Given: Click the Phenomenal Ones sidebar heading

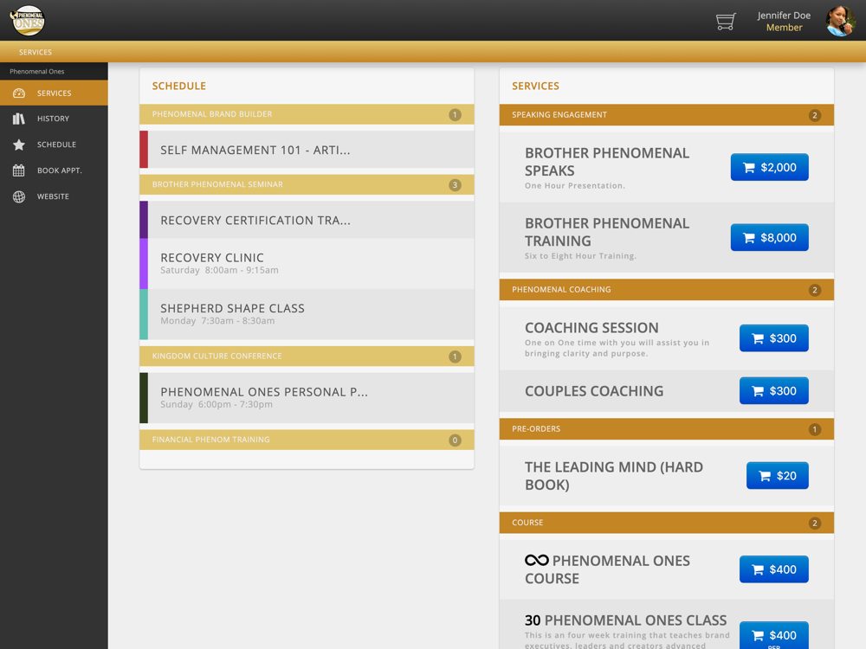Looking at the screenshot, I should 37,71.
